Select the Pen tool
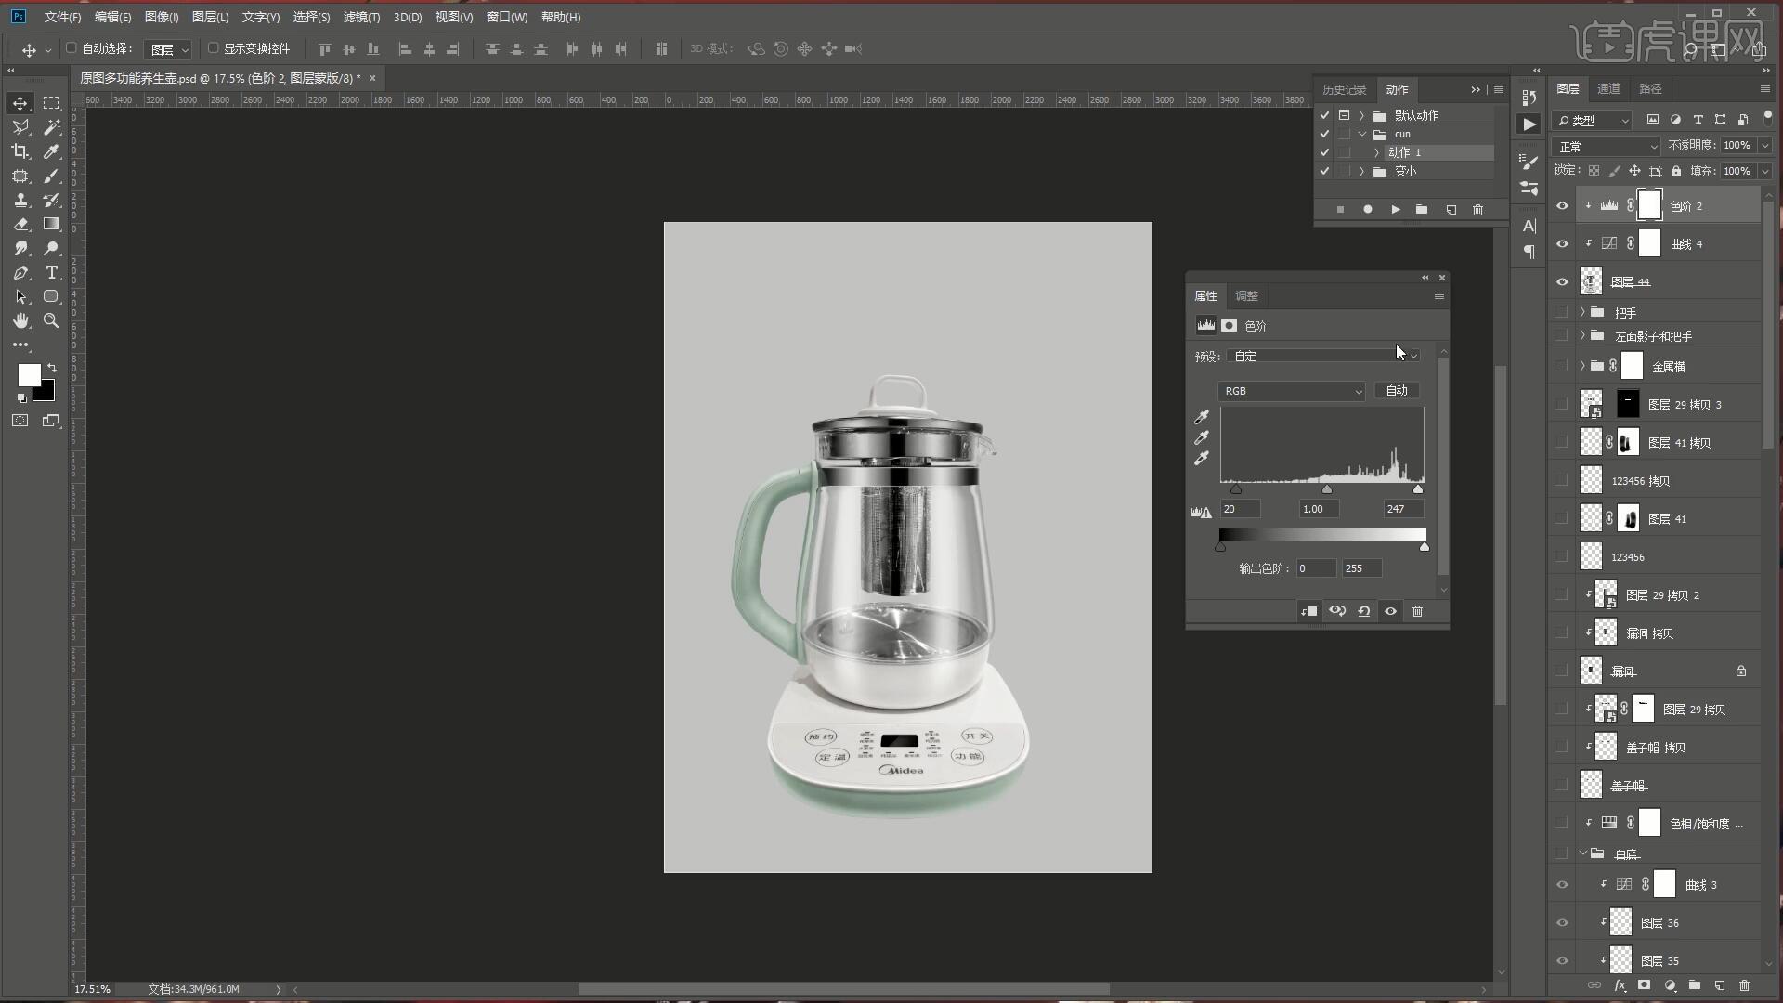This screenshot has width=1783, height=1003. [20, 272]
